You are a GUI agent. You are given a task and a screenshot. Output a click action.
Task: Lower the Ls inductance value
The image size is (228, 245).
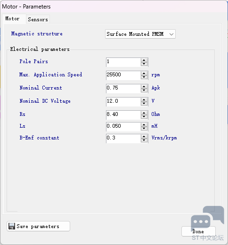click(x=144, y=129)
